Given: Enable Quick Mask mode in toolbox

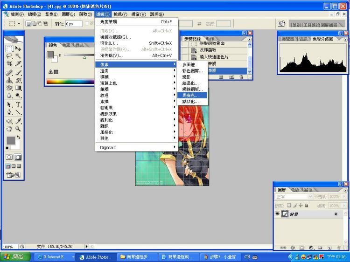Looking at the screenshot, I should click(x=18, y=158).
